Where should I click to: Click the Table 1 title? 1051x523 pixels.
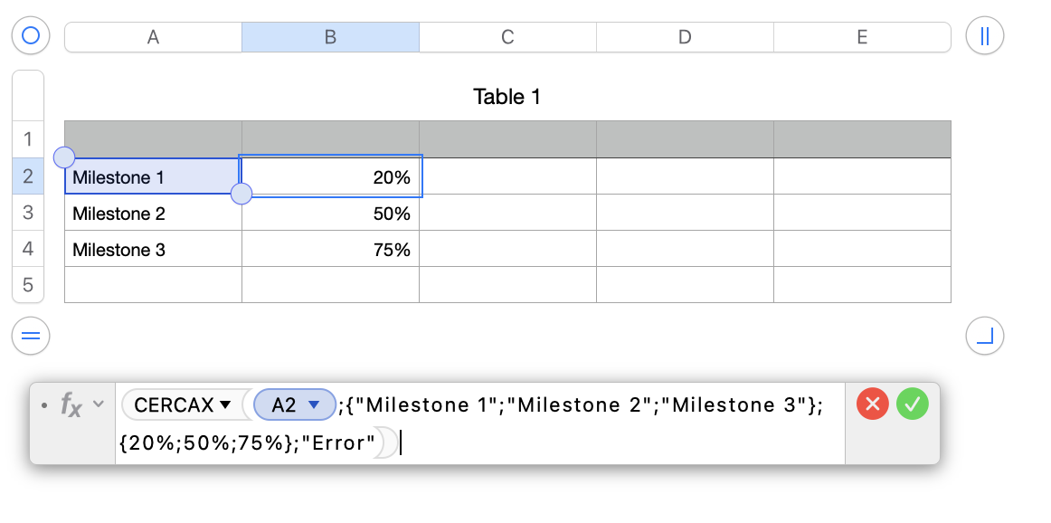pyautogui.click(x=507, y=97)
